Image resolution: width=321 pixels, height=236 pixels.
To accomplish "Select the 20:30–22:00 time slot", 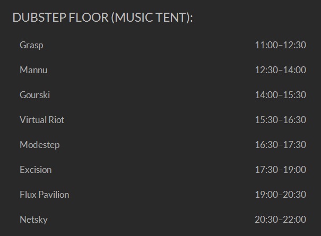I will [x=281, y=220].
